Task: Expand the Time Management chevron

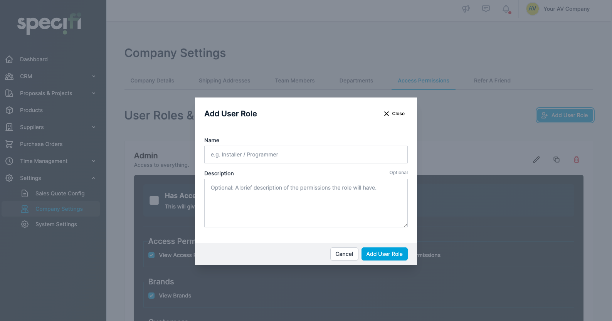Action: pyautogui.click(x=94, y=161)
